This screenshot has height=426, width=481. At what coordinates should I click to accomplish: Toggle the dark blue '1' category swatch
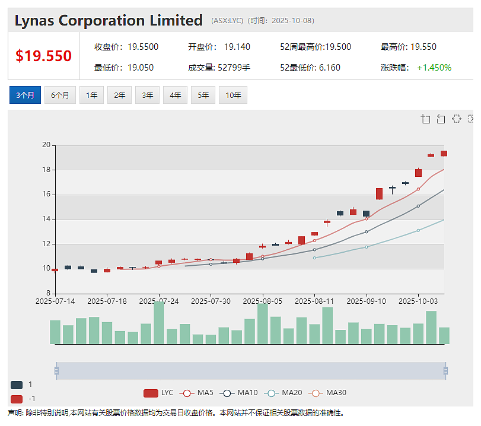(17, 385)
